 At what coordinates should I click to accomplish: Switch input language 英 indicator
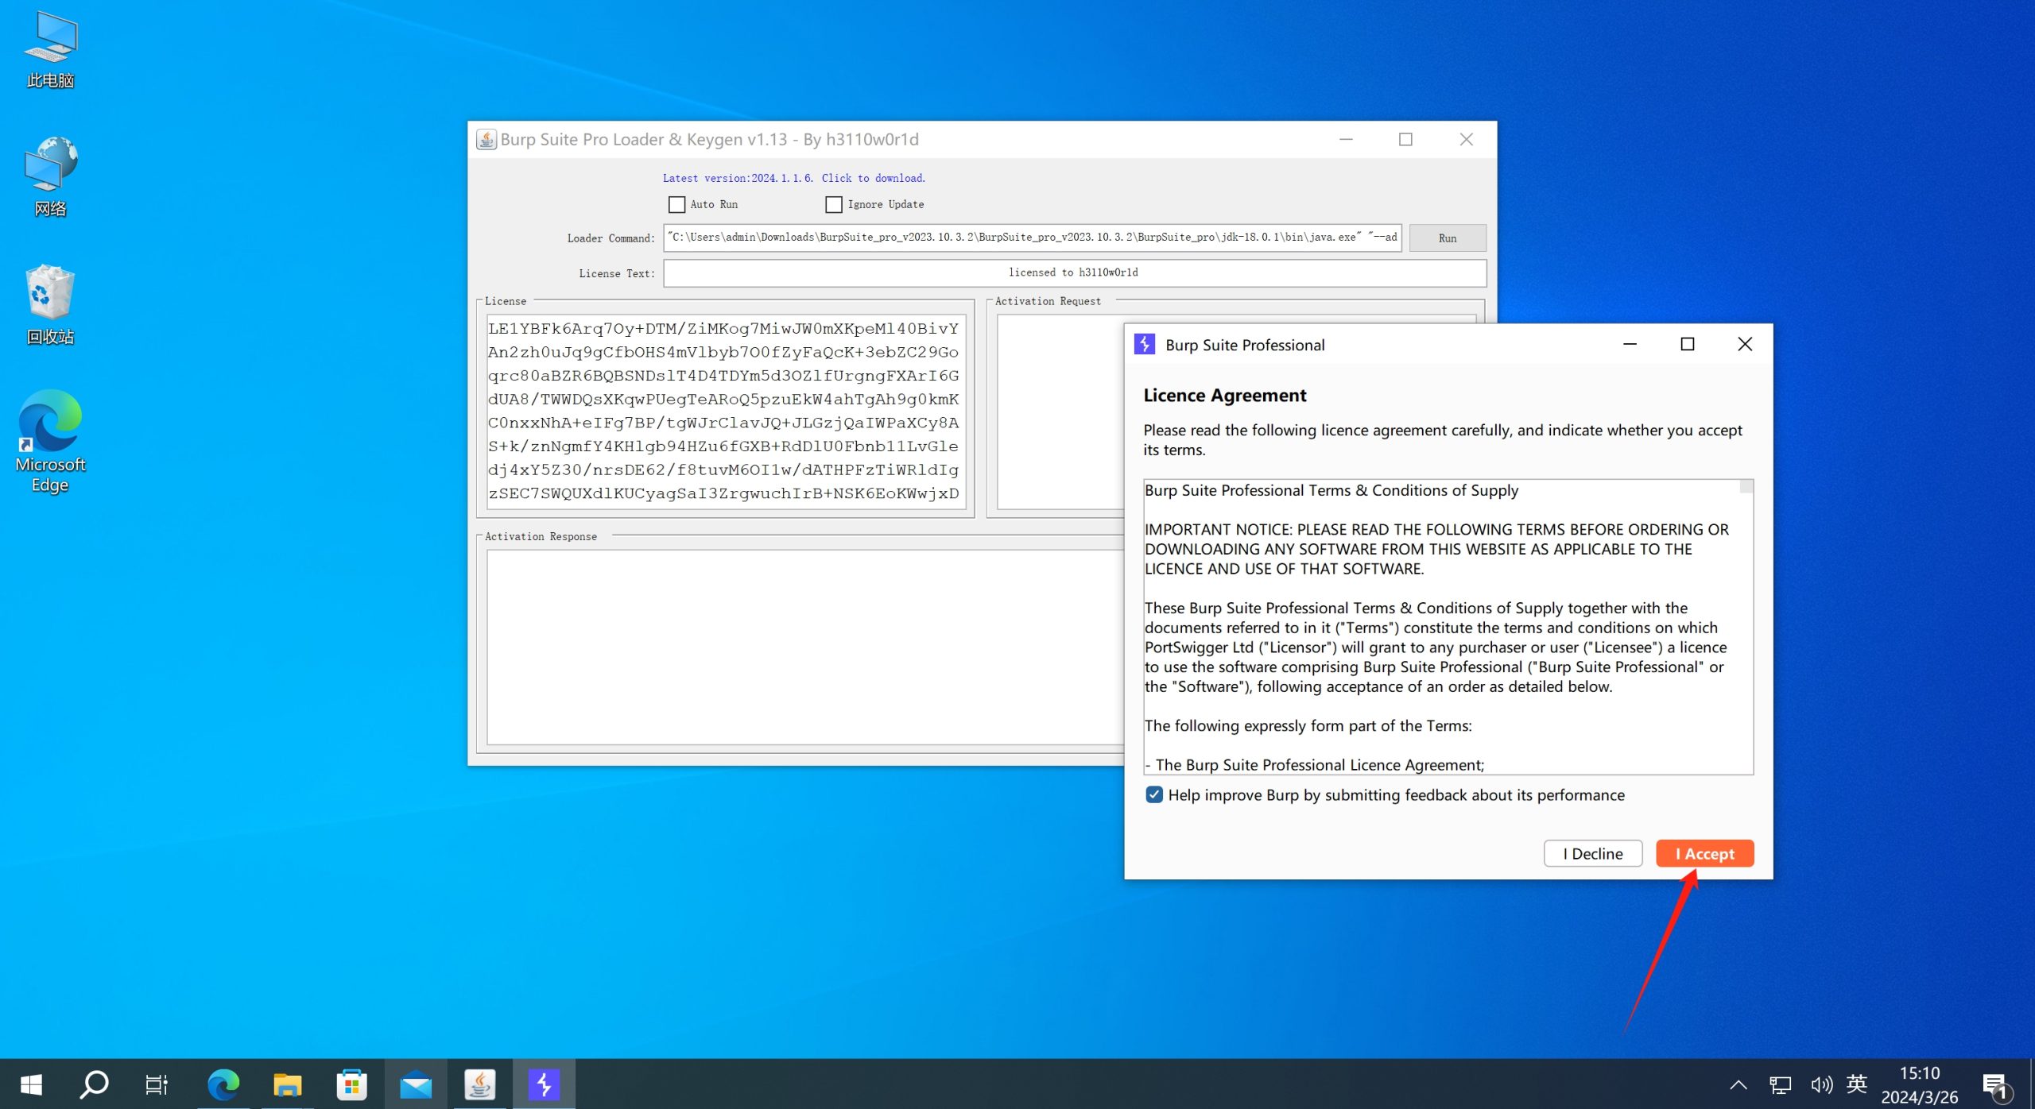(x=1857, y=1084)
